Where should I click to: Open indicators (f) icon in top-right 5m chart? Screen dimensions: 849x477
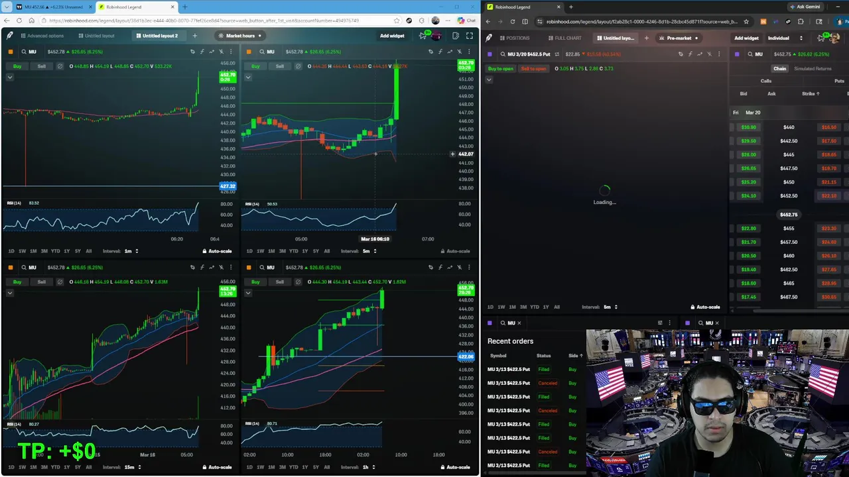pos(440,52)
